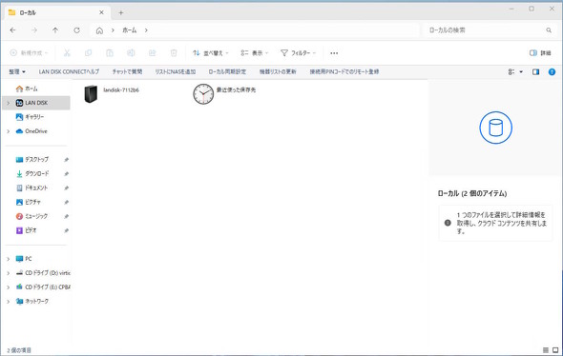Open ドキュメント quick access folder
This screenshot has width=563, height=356.
pos(36,188)
